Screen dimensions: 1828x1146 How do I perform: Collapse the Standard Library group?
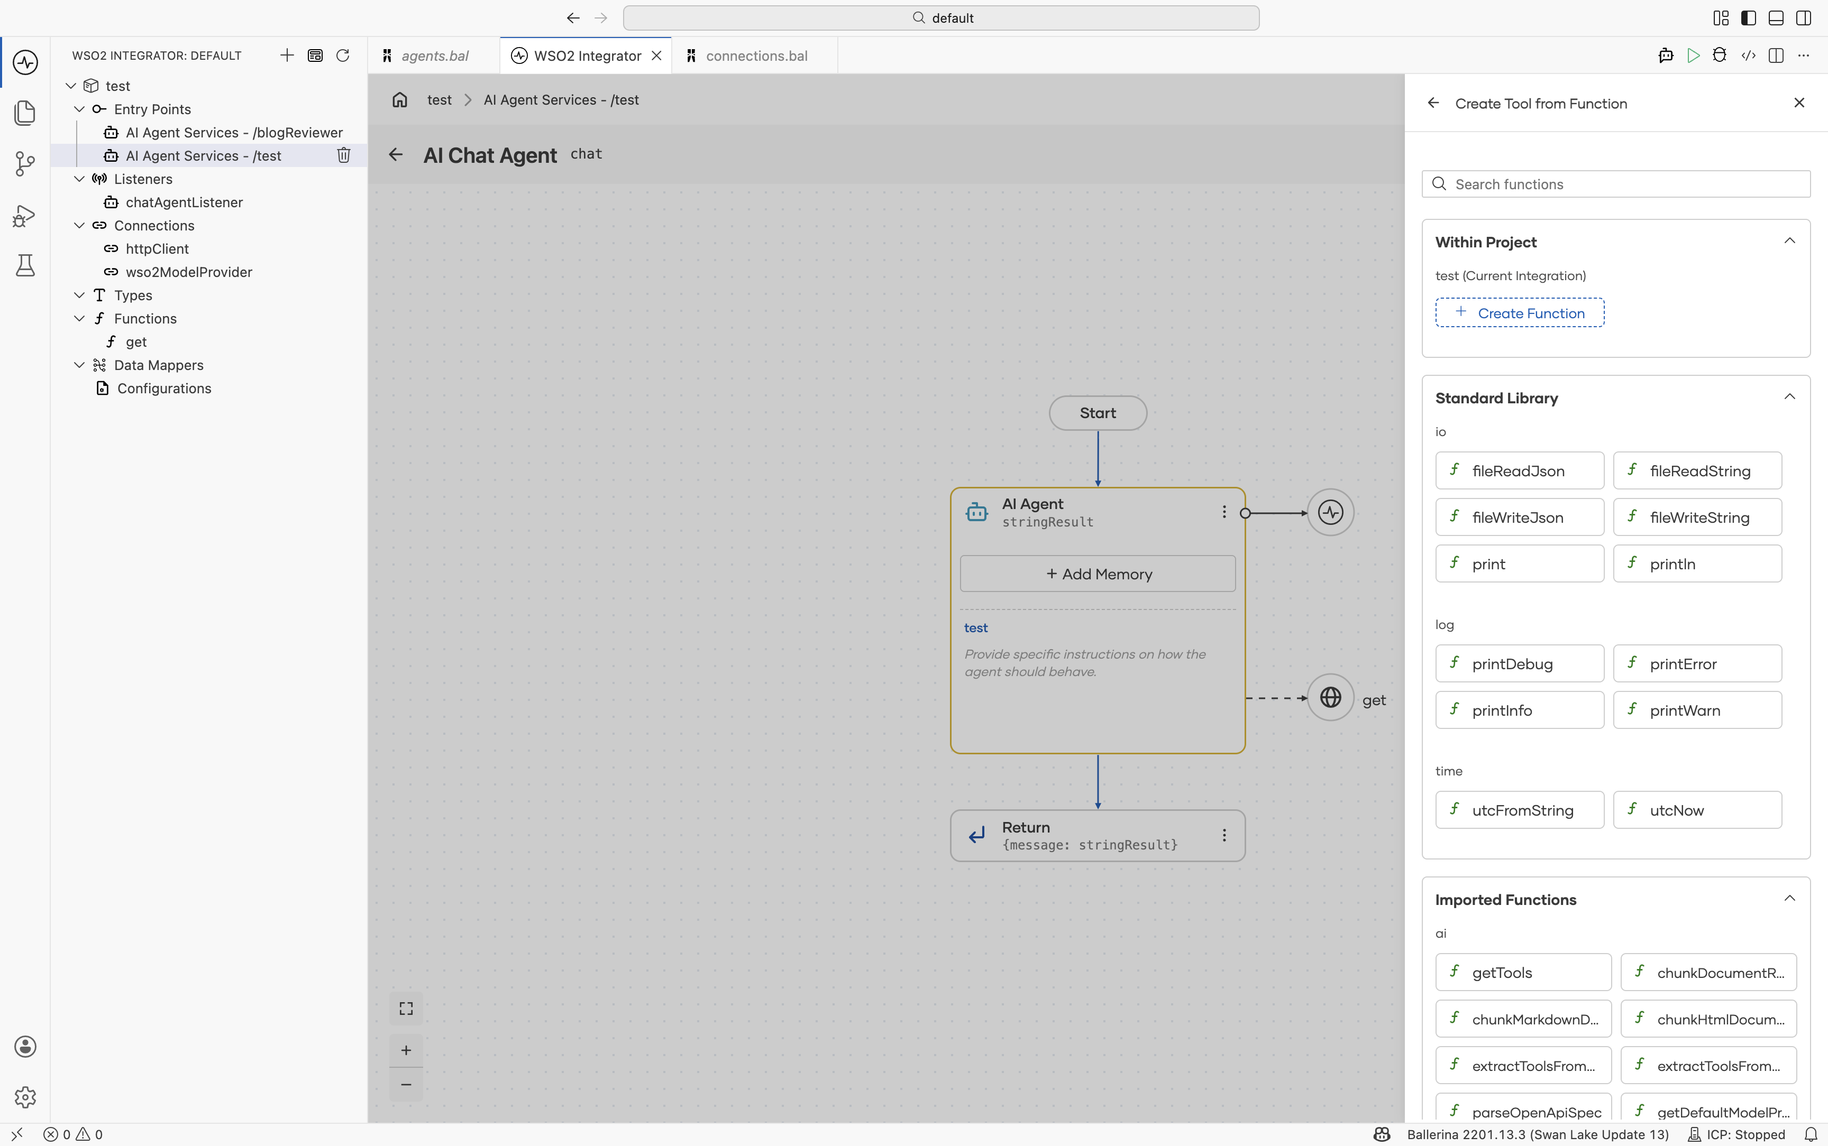click(1789, 397)
